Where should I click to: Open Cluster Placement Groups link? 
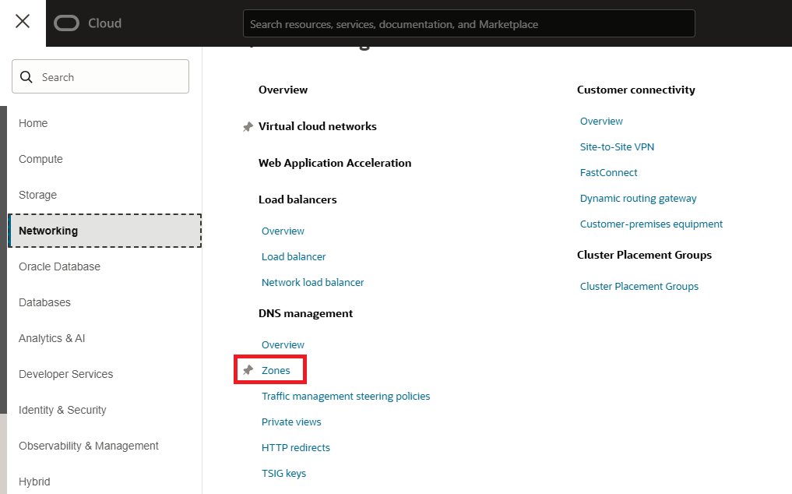(x=639, y=286)
